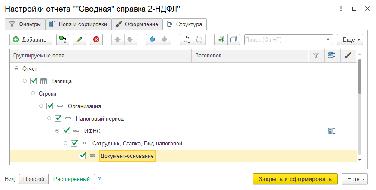Click the move up arrow icon

[118, 40]
